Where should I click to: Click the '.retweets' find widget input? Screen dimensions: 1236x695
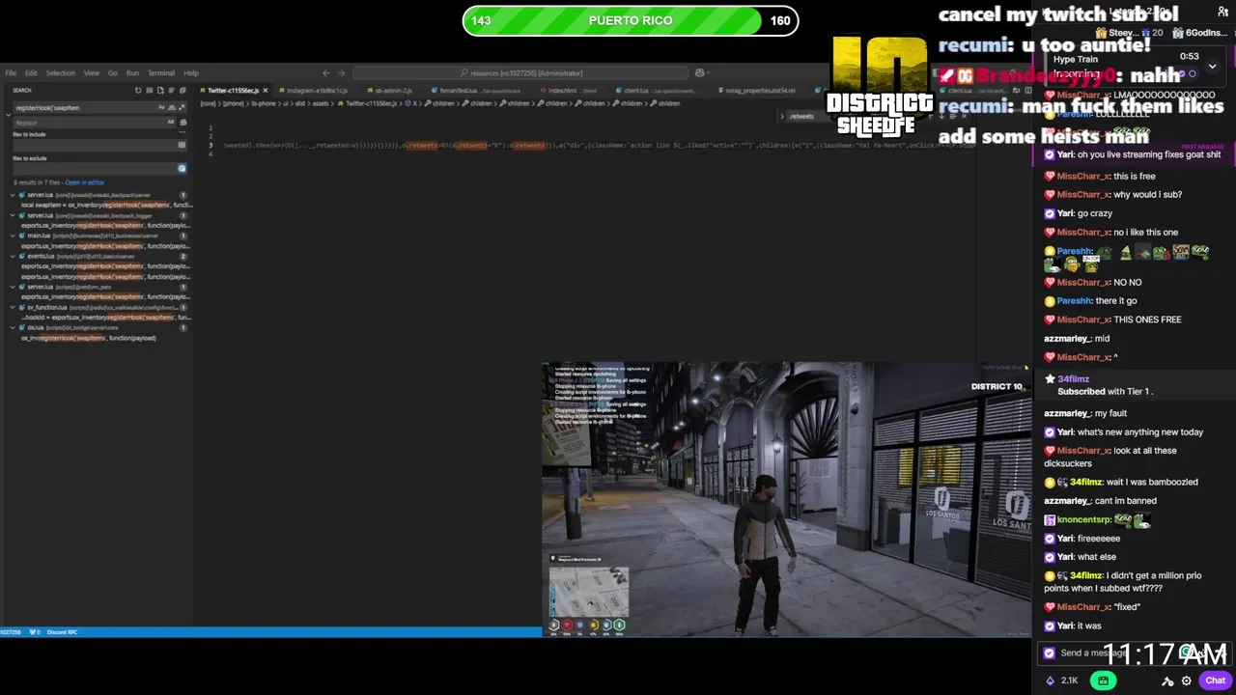pyautogui.click(x=809, y=116)
